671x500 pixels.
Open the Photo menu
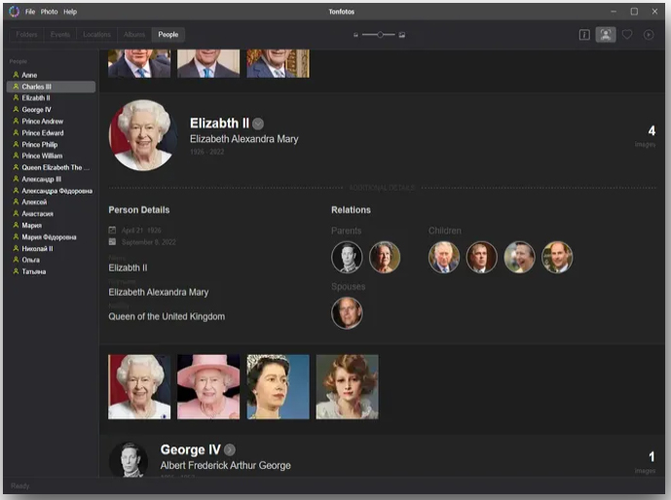pos(50,12)
